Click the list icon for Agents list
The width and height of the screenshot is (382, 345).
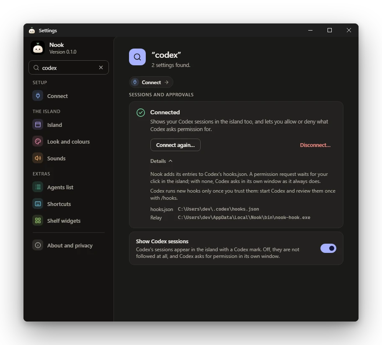[x=38, y=187]
